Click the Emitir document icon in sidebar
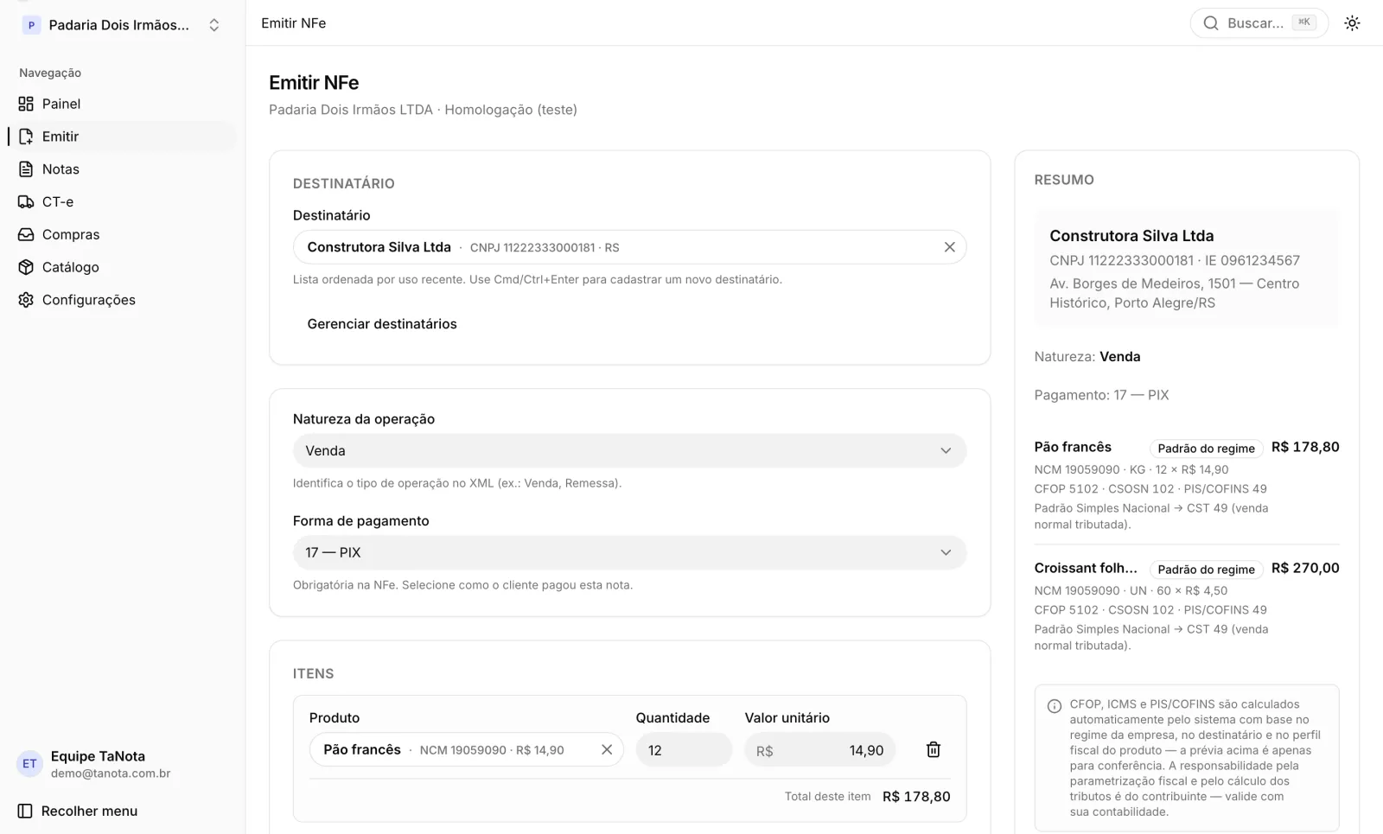1383x834 pixels. click(x=26, y=137)
